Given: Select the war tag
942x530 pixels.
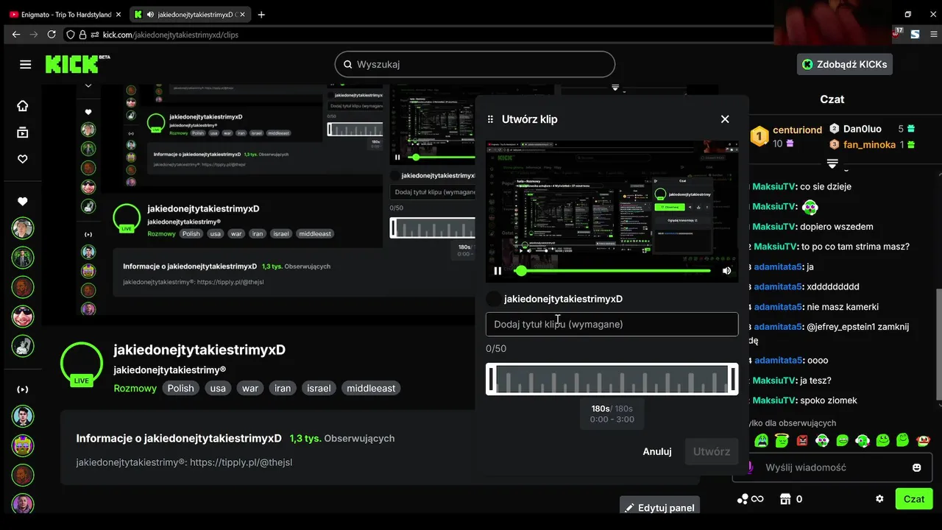Looking at the screenshot, I should 250,388.
